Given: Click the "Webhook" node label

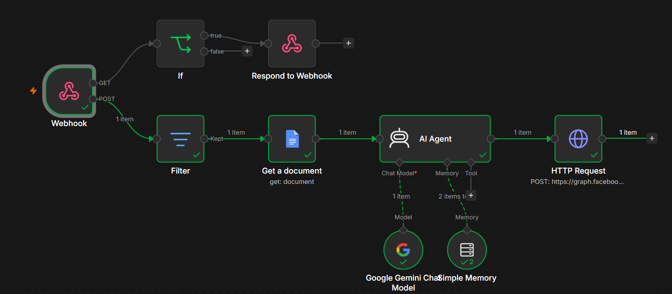Looking at the screenshot, I should coord(69,123).
